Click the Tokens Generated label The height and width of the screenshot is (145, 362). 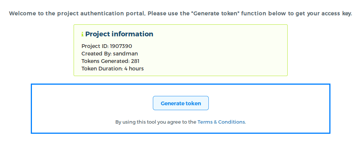106,61
